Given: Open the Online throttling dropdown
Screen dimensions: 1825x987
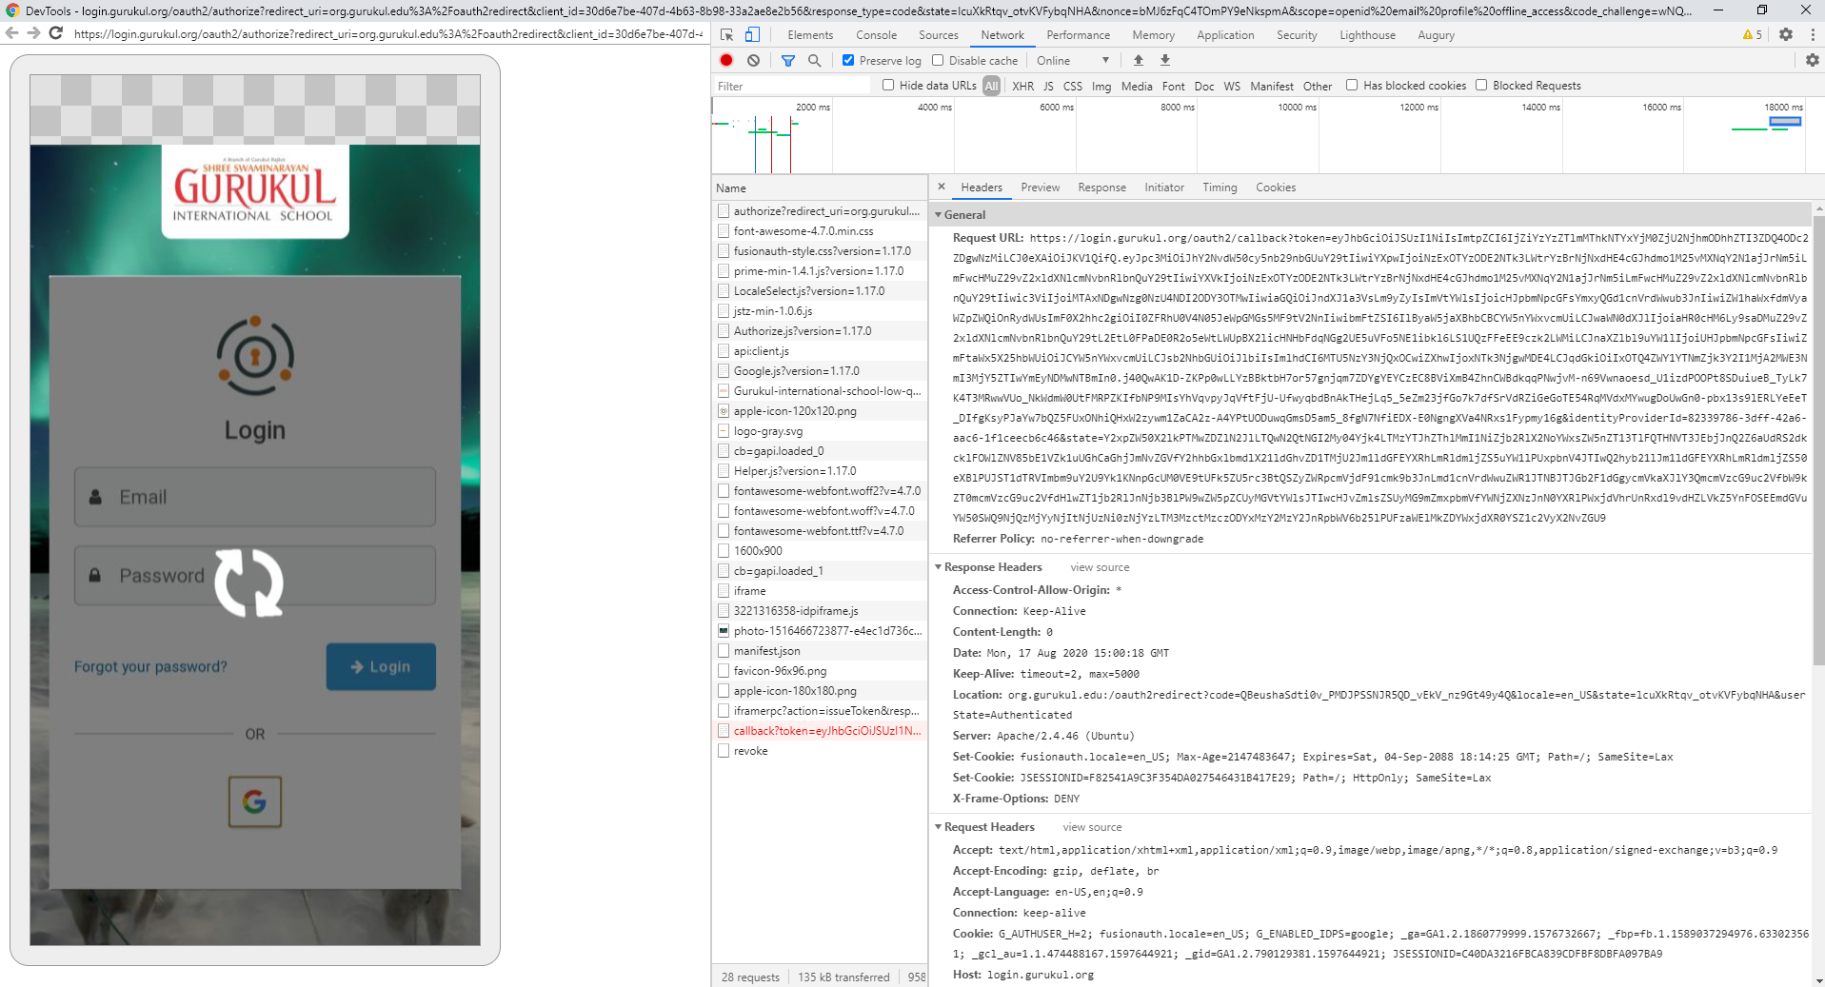Looking at the screenshot, I should point(1072,60).
